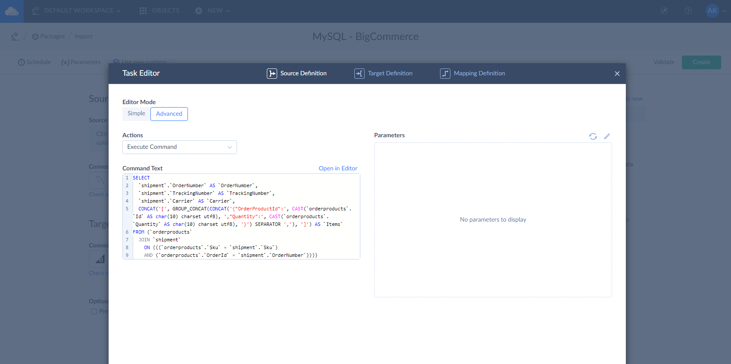731x364 pixels.
Task: Click the MySQL - BigCommerce package title
Action: coord(365,37)
